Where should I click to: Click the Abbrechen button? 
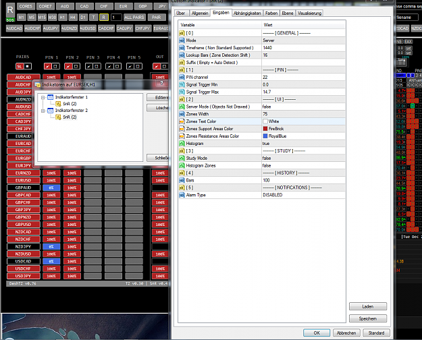346,333
